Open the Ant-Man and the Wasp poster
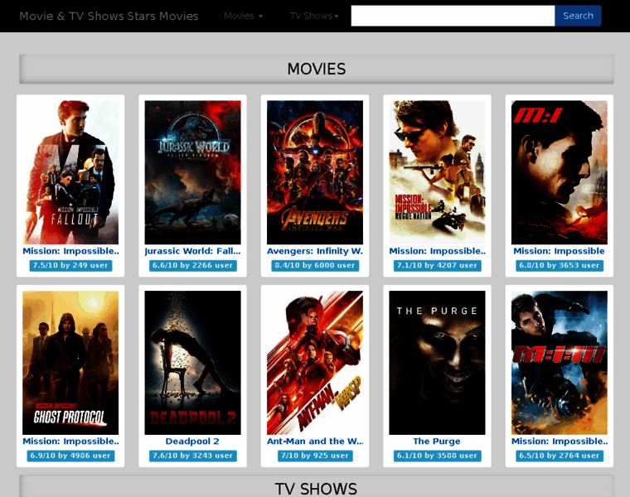Viewport: 630px width, 497px height. click(315, 363)
